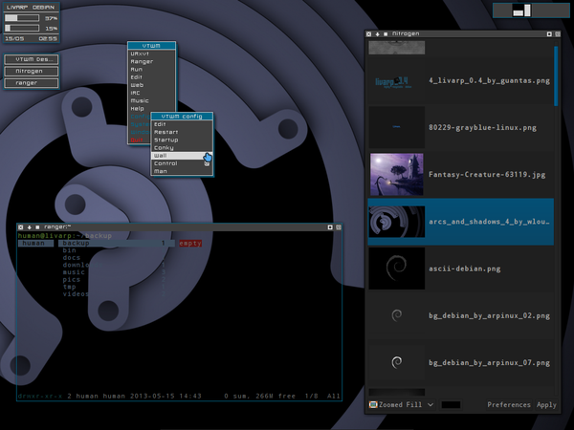
Task: Click the 37% usage bar in Conky
Action: (x=22, y=18)
